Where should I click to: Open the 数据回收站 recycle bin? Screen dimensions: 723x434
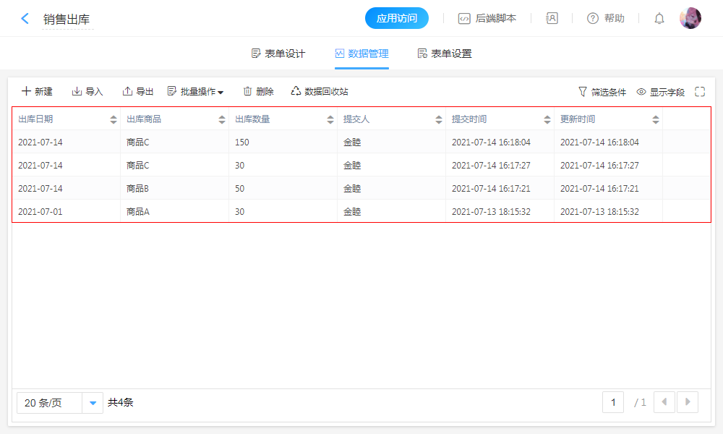tap(320, 92)
